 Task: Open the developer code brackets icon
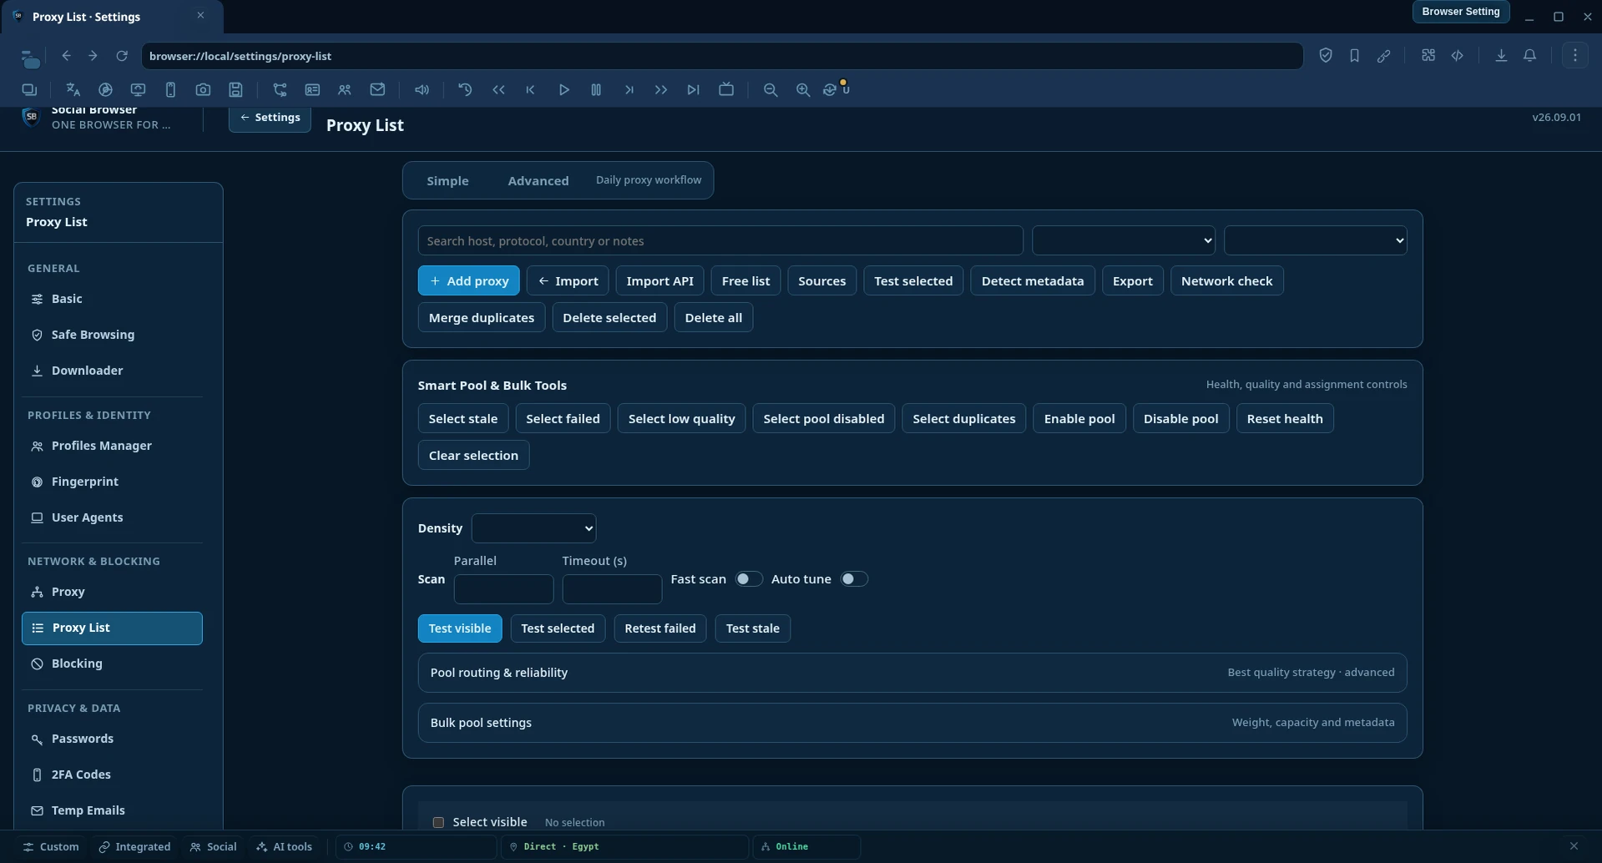[x=1458, y=56]
